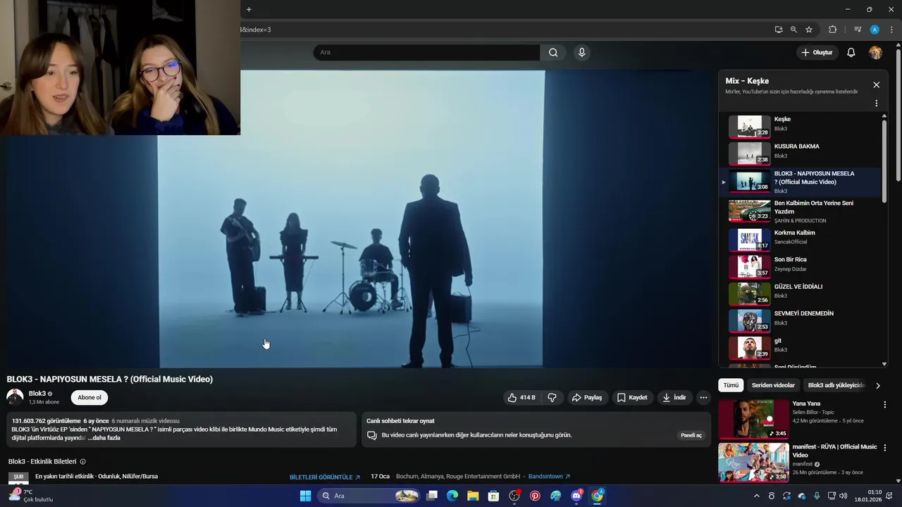Click the YouTube search magnifier button
902x507 pixels.
click(553, 52)
